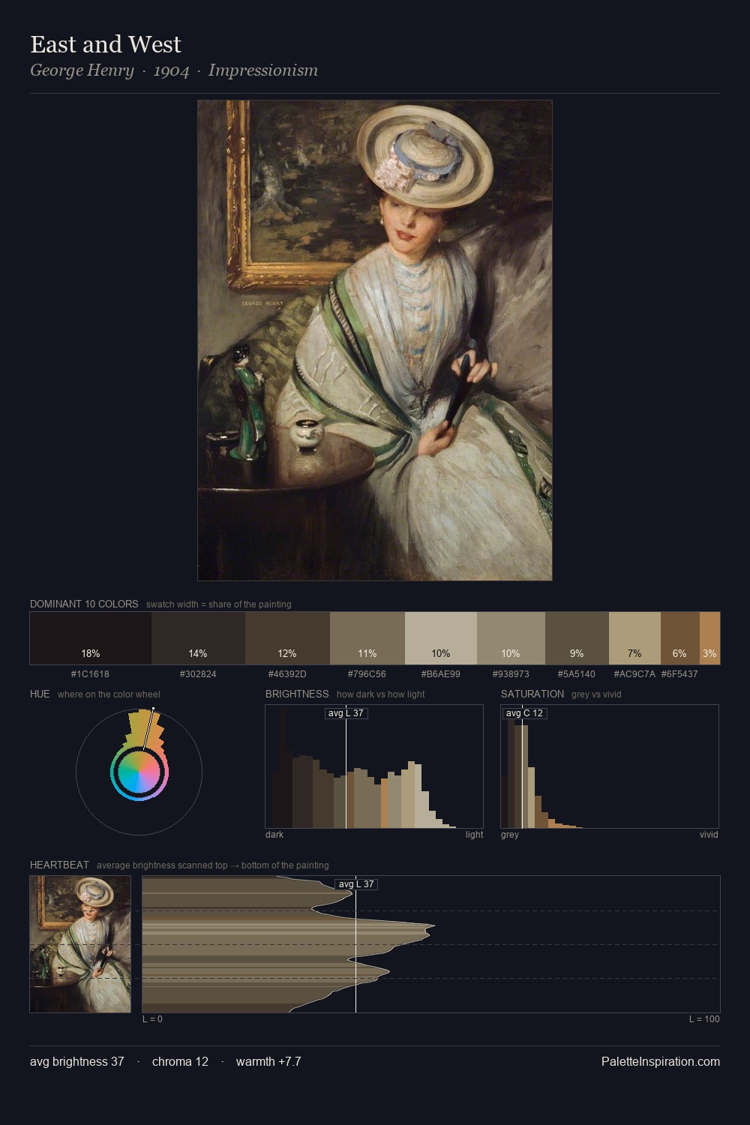The height and width of the screenshot is (1125, 750).
Task: Click the BRIGHTNESS section heading
Action: 297,694
